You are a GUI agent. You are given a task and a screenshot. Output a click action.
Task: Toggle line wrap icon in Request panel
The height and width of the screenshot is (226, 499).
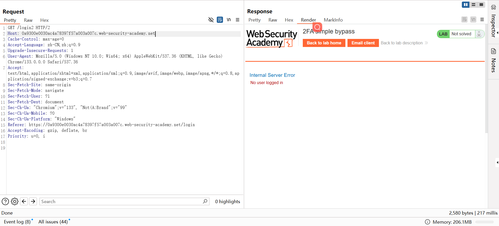point(220,20)
